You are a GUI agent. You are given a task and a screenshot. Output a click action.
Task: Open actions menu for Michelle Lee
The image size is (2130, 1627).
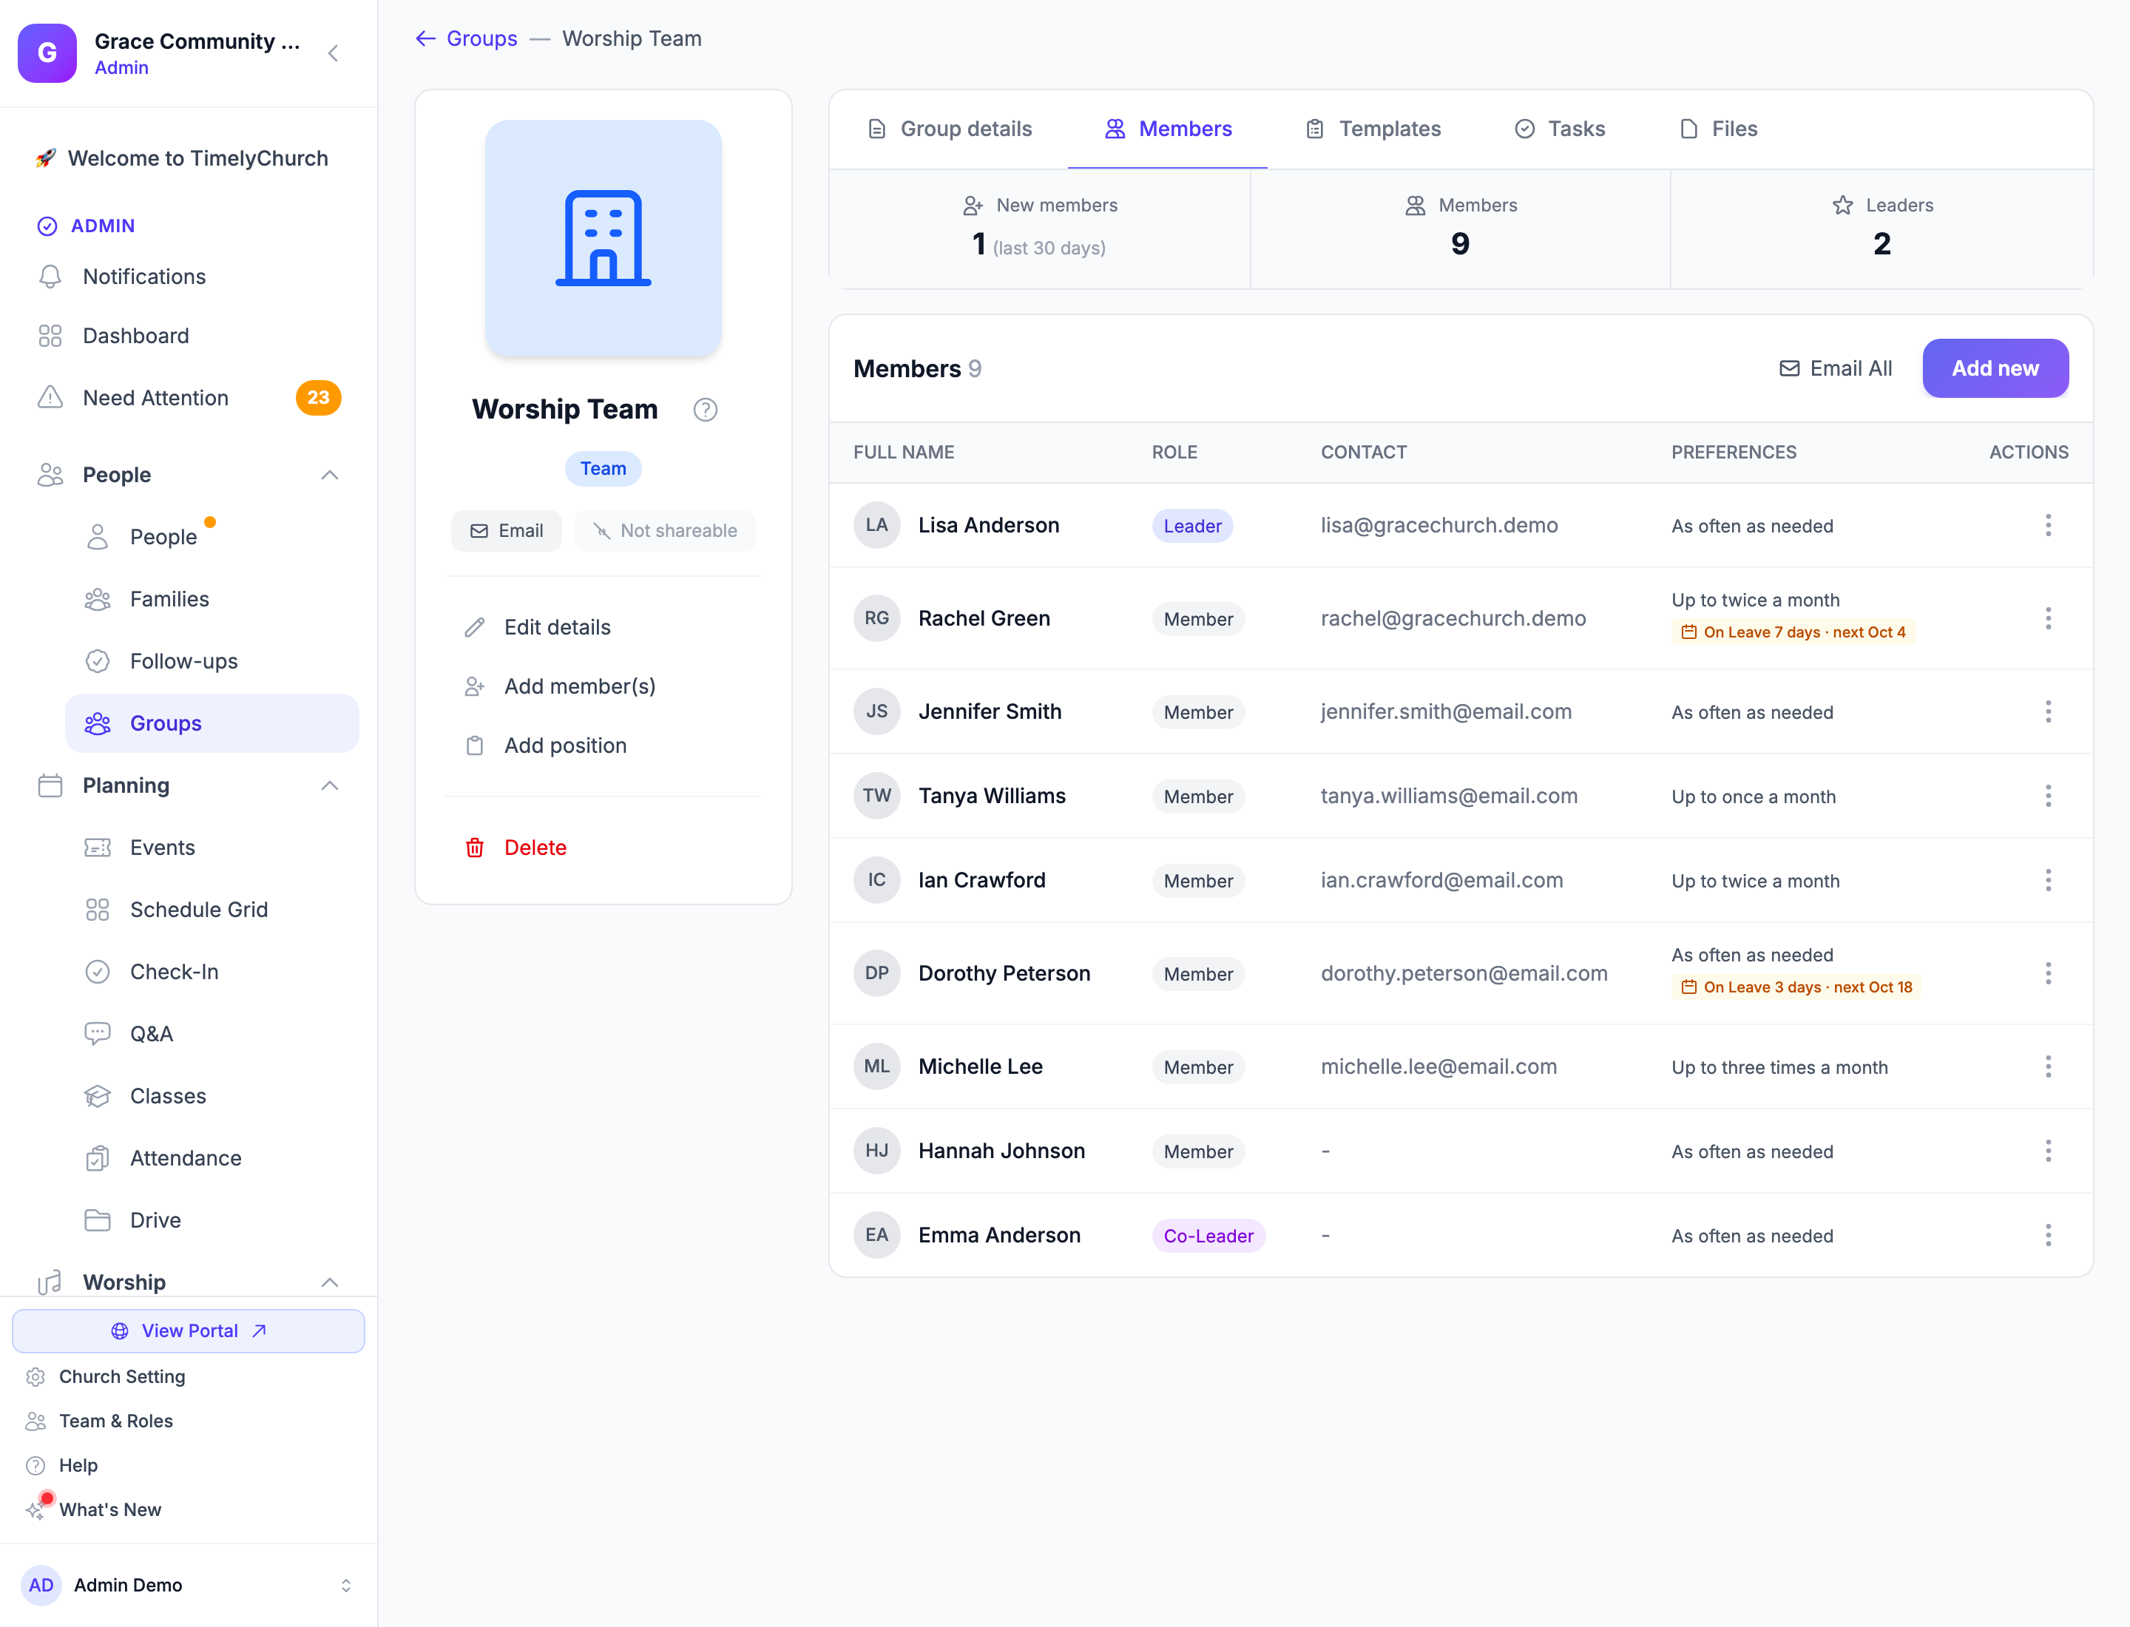point(2048,1066)
